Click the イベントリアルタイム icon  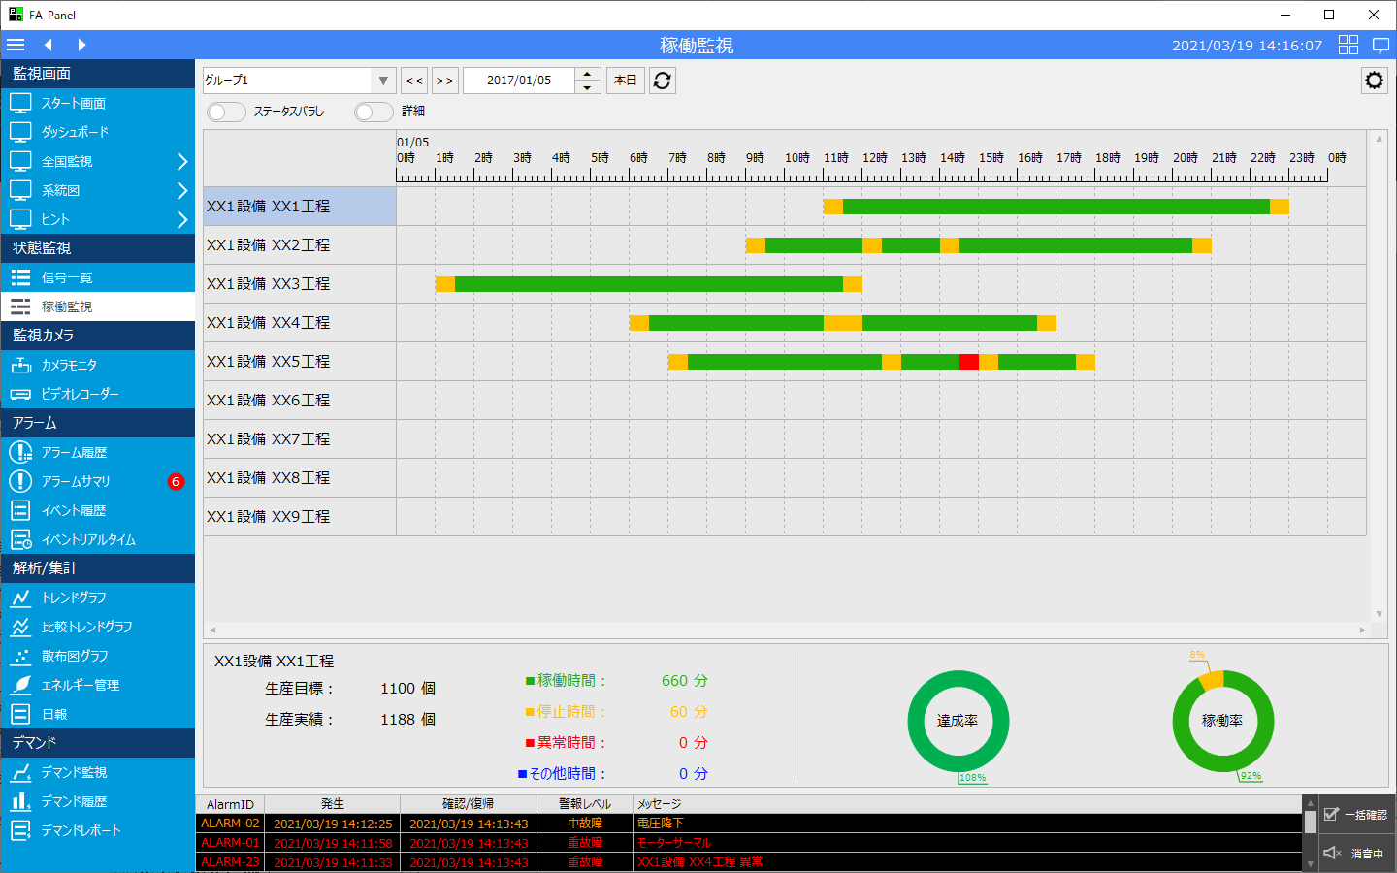[x=20, y=539]
